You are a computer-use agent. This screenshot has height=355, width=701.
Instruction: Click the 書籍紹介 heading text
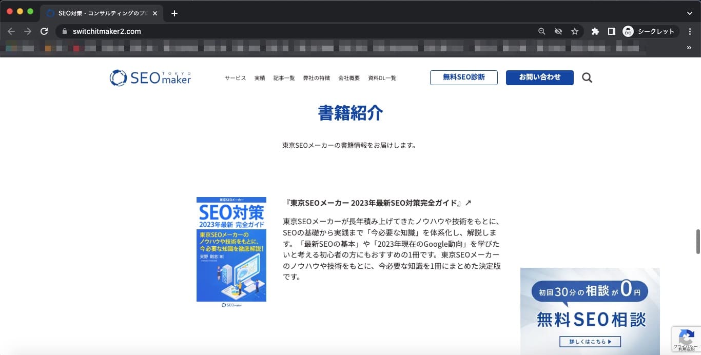click(x=350, y=113)
